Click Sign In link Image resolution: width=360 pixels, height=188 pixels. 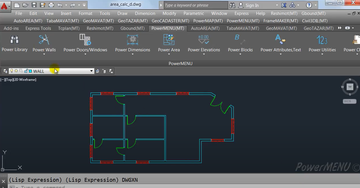[x=252, y=5]
